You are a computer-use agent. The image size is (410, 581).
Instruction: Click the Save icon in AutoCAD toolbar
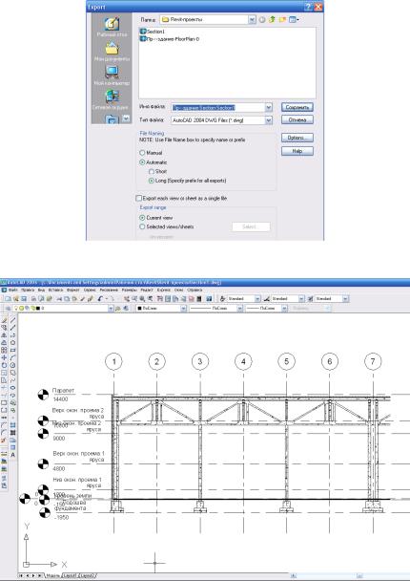tap(24, 299)
